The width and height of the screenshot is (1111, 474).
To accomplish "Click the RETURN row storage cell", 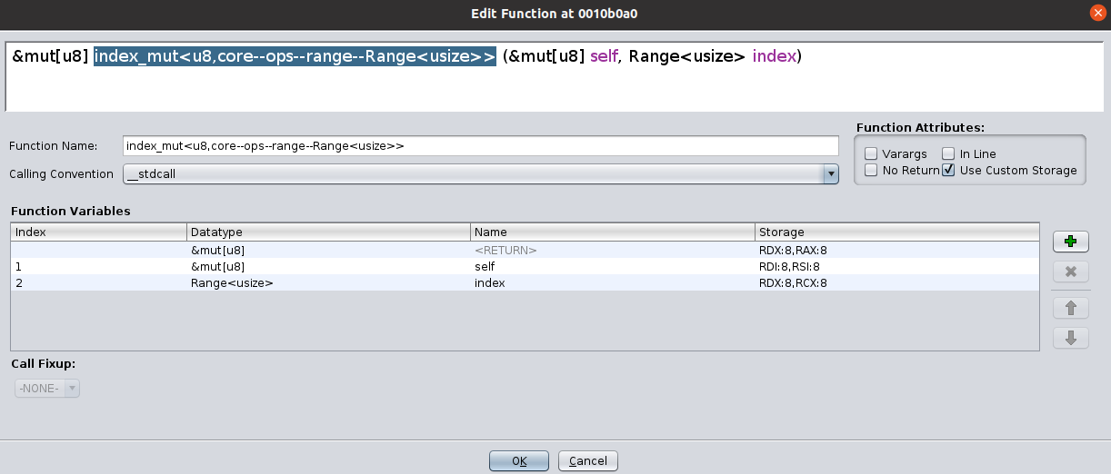I will click(x=896, y=250).
